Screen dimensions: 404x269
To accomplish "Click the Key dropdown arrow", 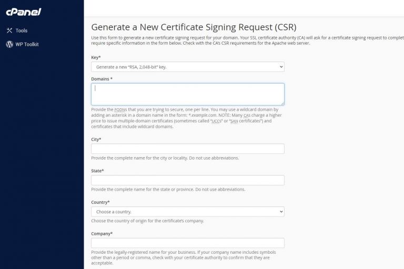I will [x=281, y=67].
